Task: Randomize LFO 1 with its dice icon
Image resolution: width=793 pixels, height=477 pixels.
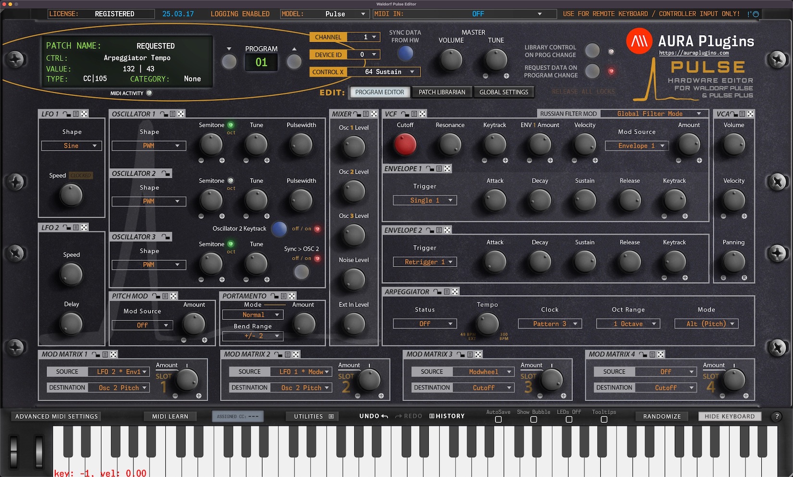Action: (x=85, y=114)
